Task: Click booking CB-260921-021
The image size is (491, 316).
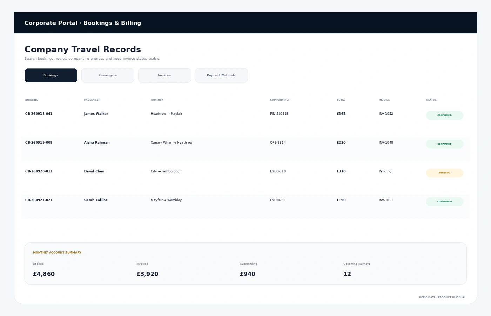Action: (39, 200)
